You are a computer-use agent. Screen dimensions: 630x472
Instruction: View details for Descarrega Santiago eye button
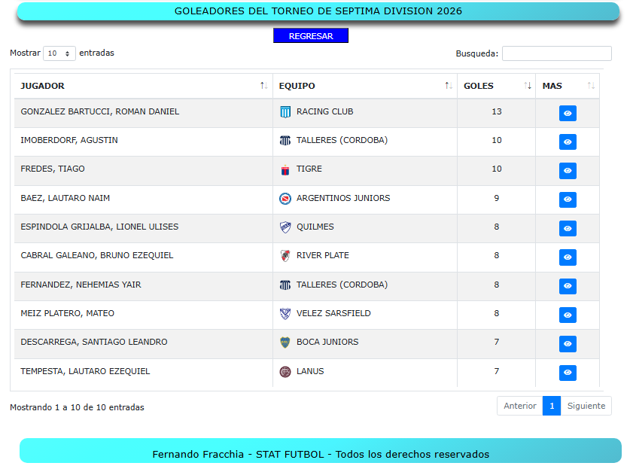click(568, 344)
